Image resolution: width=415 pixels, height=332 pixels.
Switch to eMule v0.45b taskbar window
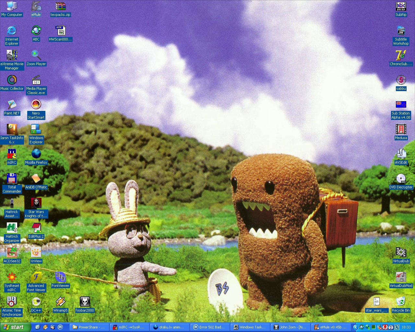pyautogui.click(x=330, y=327)
